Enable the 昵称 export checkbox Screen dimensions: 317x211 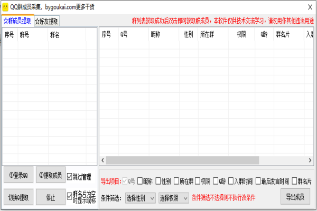pos(140,181)
